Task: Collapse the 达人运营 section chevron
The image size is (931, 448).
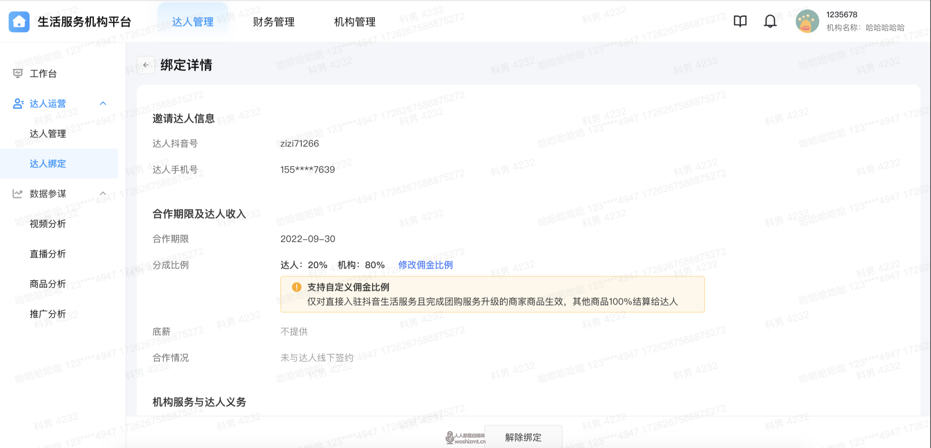Action: (x=103, y=104)
